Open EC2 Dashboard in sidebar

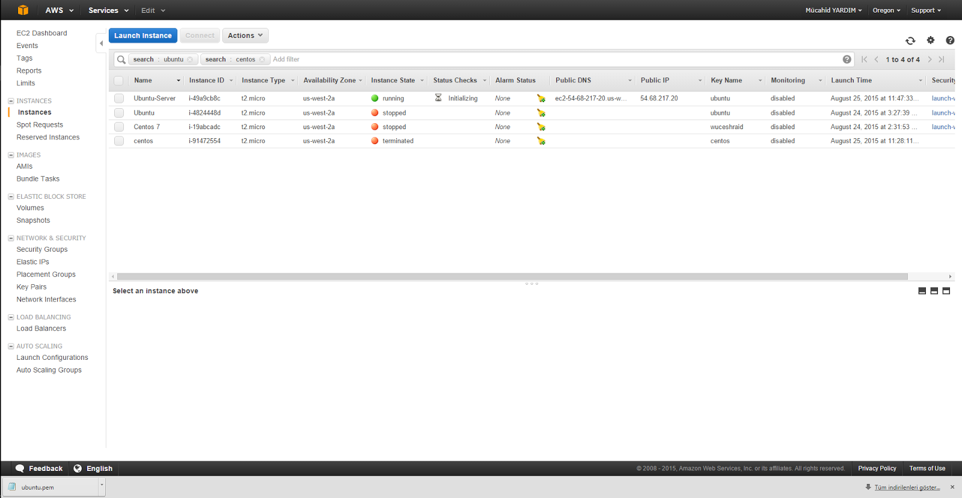41,33
